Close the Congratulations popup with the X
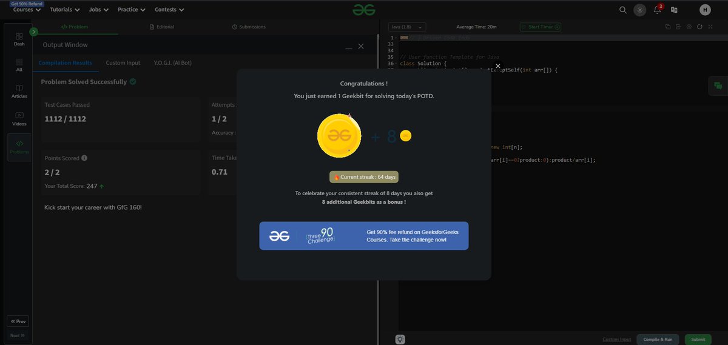This screenshot has height=345, width=728. coord(498,66)
